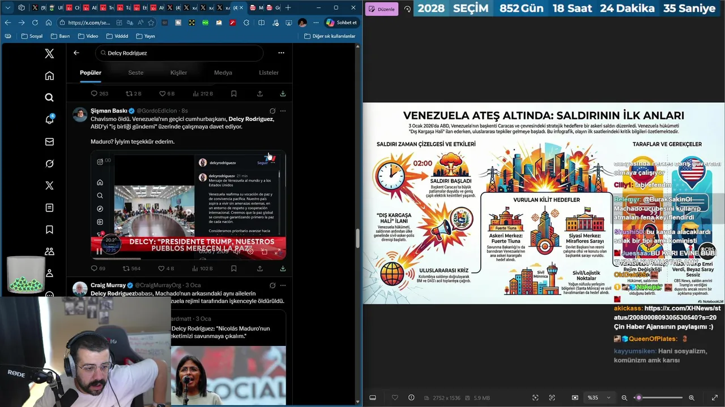This screenshot has width=725, height=407.
Task: Switch to the Listeler tab
Action: 268,72
